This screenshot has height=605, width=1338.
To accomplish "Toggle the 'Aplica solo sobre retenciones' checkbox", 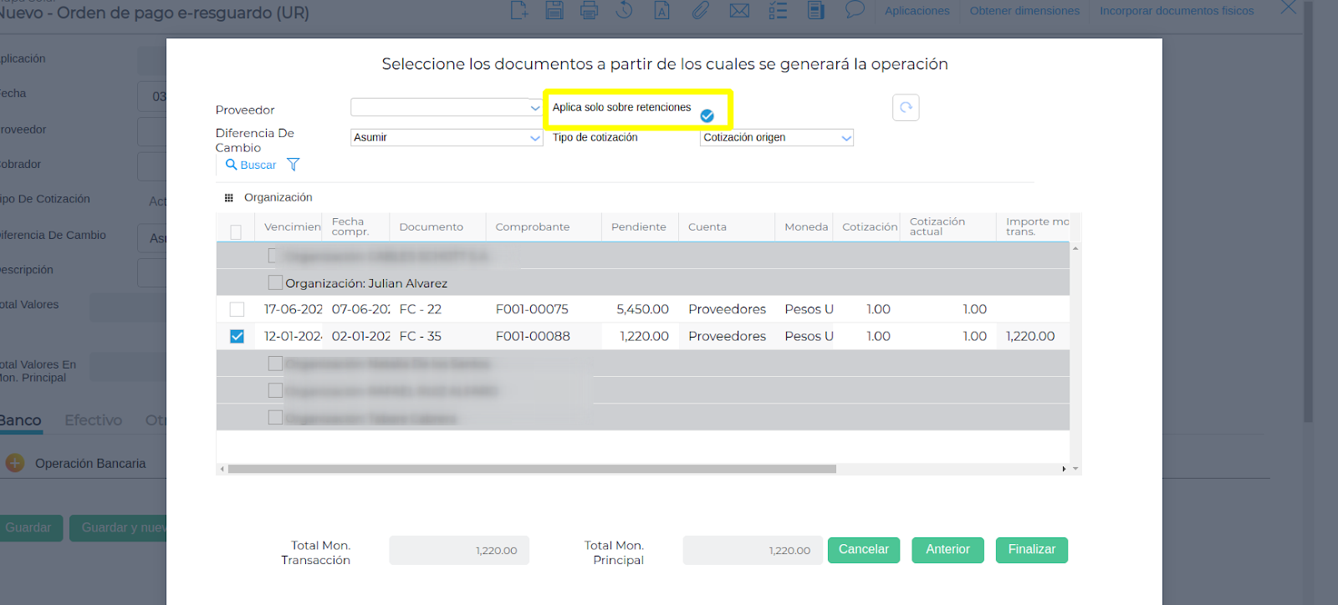I will tap(707, 115).
